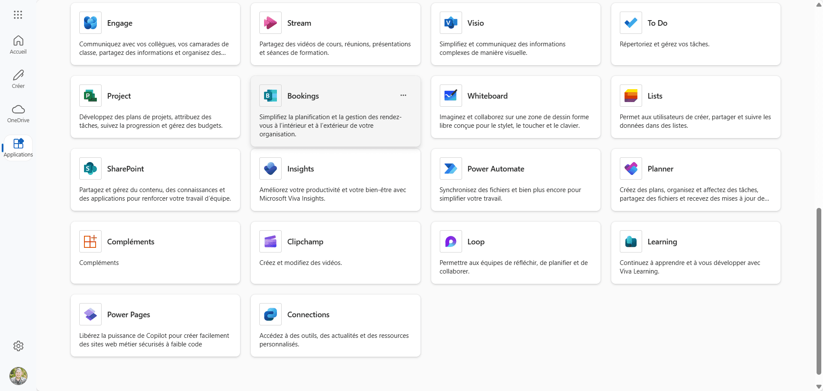Click the user profile picture
Image resolution: width=823 pixels, height=391 pixels.
[x=18, y=376]
